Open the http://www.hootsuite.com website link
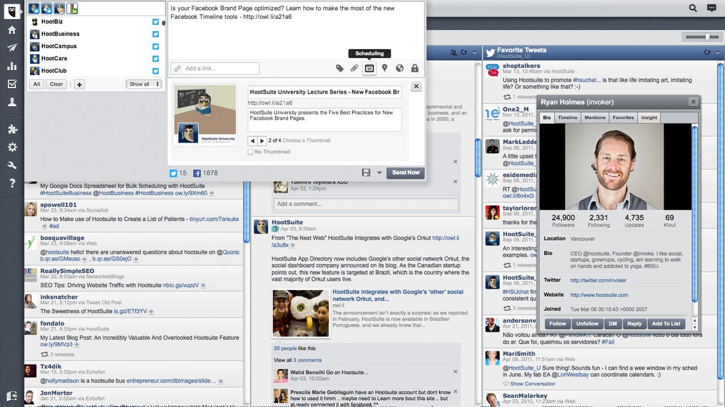 (599, 295)
